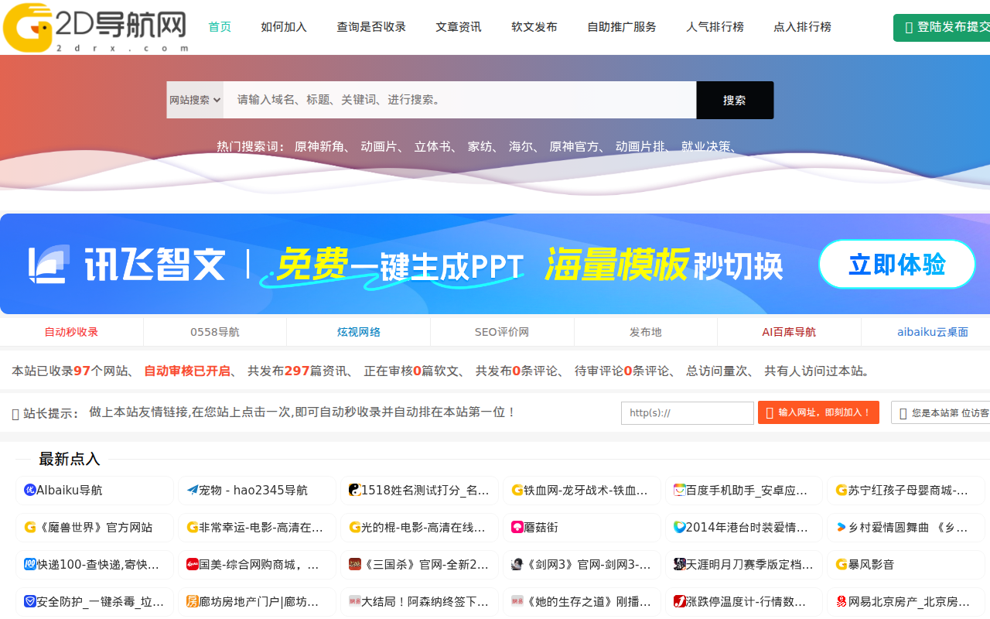Click the blue shield icon beside 安全防护

[29, 601]
